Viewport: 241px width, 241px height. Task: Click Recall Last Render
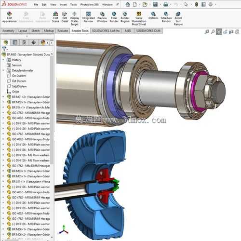point(178,19)
